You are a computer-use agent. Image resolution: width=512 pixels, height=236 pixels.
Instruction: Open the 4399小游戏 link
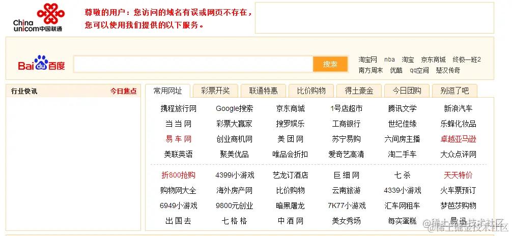point(235,175)
